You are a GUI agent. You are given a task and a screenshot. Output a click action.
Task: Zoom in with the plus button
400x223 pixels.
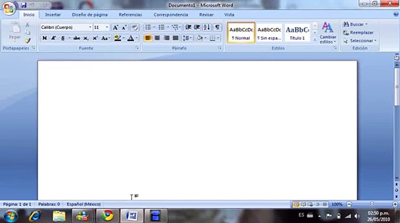tap(395, 204)
